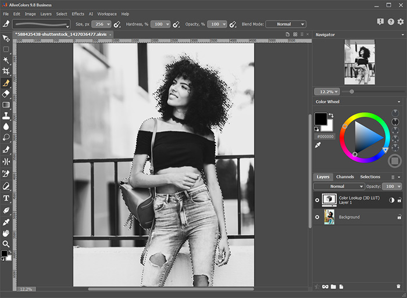407x298 pixels.
Task: Select the Text tool
Action: click(x=6, y=198)
